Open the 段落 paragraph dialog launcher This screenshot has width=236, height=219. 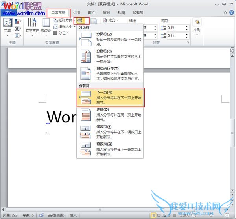pos(188,42)
